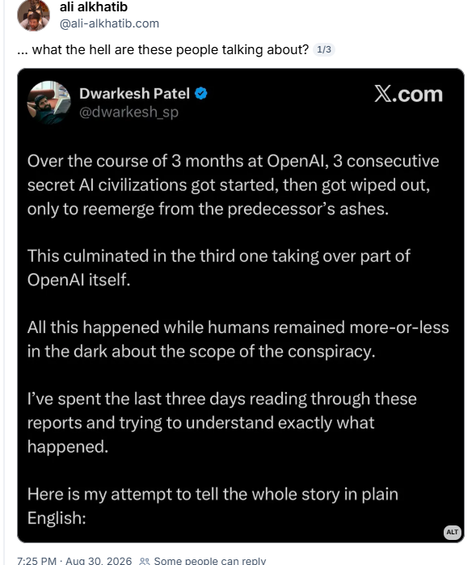476x565 pixels.
Task: Click 'Here is my attempt to tell' paragraph
Action: (213, 506)
